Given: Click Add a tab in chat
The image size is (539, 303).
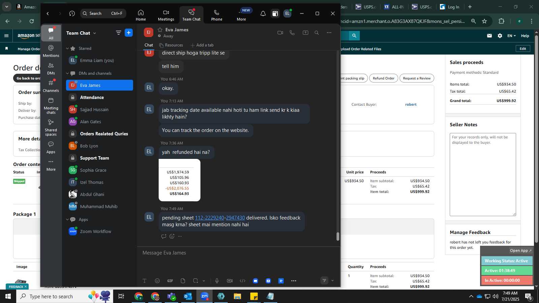Looking at the screenshot, I should (x=202, y=45).
